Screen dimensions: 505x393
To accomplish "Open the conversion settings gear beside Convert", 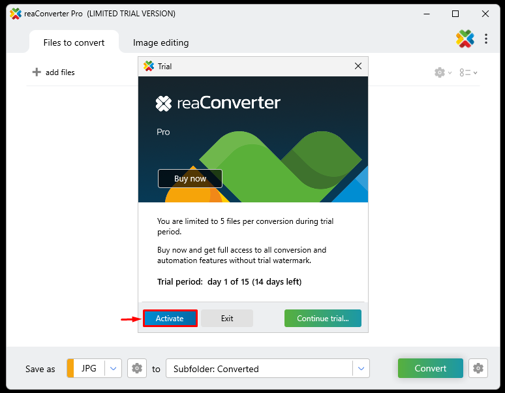I will (x=479, y=368).
